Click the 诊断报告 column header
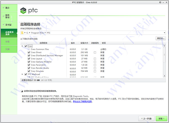 tap(95, 43)
